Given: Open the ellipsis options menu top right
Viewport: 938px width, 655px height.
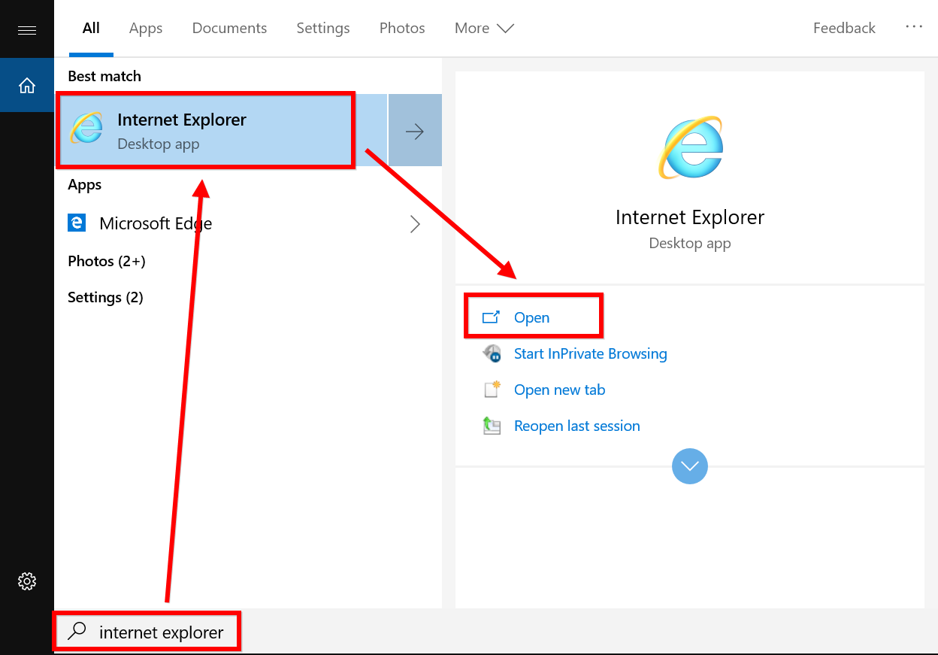Looking at the screenshot, I should click(x=914, y=27).
